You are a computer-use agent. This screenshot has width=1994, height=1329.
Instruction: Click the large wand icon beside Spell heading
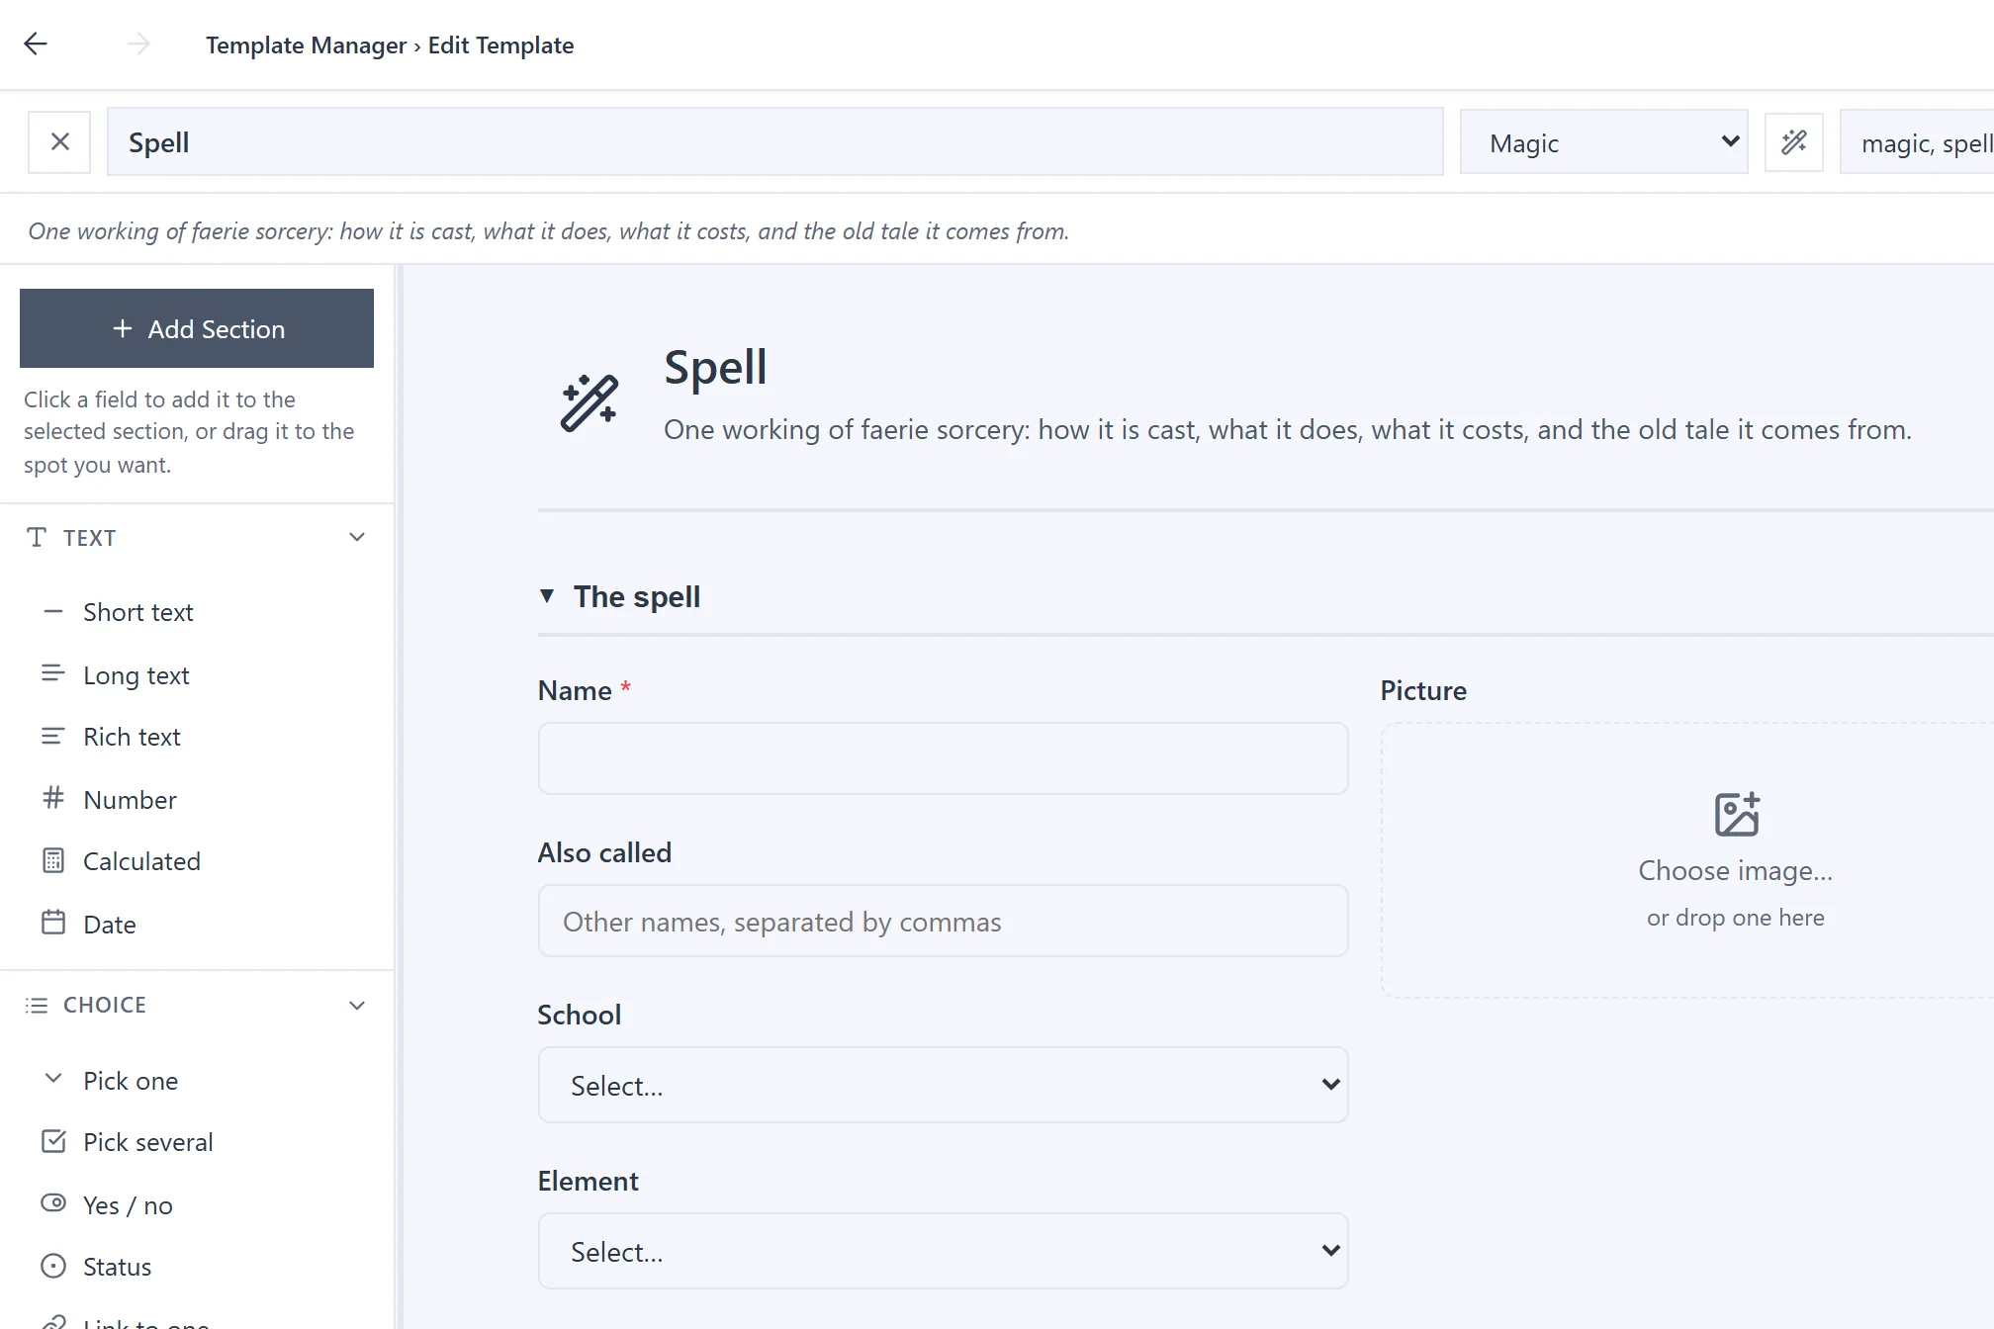(x=589, y=401)
